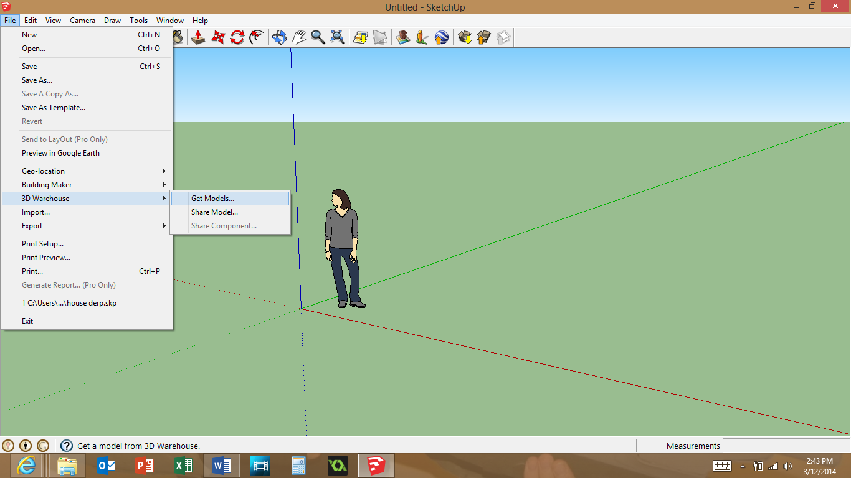The height and width of the screenshot is (478, 851).
Task: Select Preview in Google Earth
Action: click(87, 153)
